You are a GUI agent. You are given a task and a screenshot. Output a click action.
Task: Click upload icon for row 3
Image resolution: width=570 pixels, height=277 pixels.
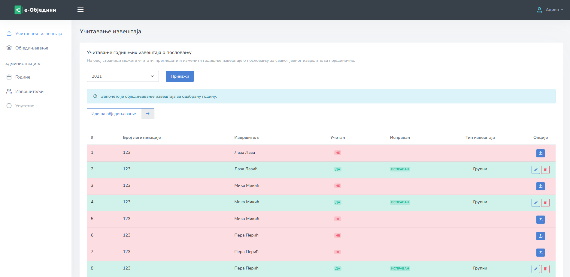(x=540, y=186)
